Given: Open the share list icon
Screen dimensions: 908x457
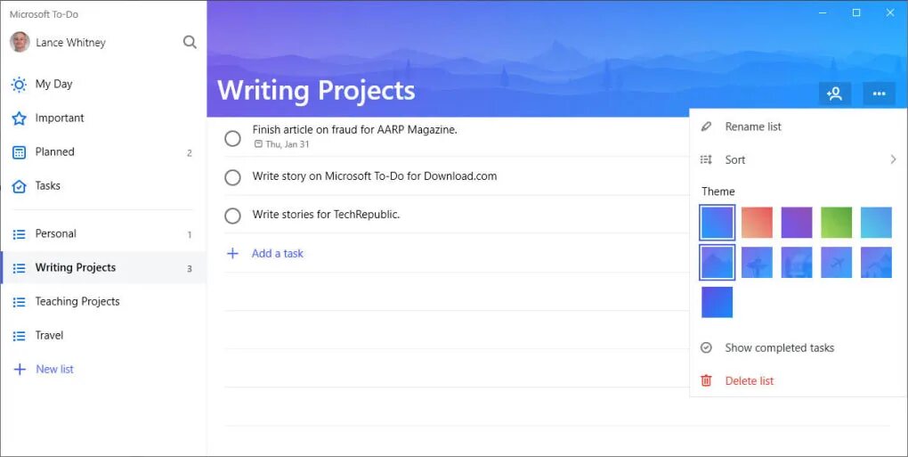Looking at the screenshot, I should tap(834, 94).
